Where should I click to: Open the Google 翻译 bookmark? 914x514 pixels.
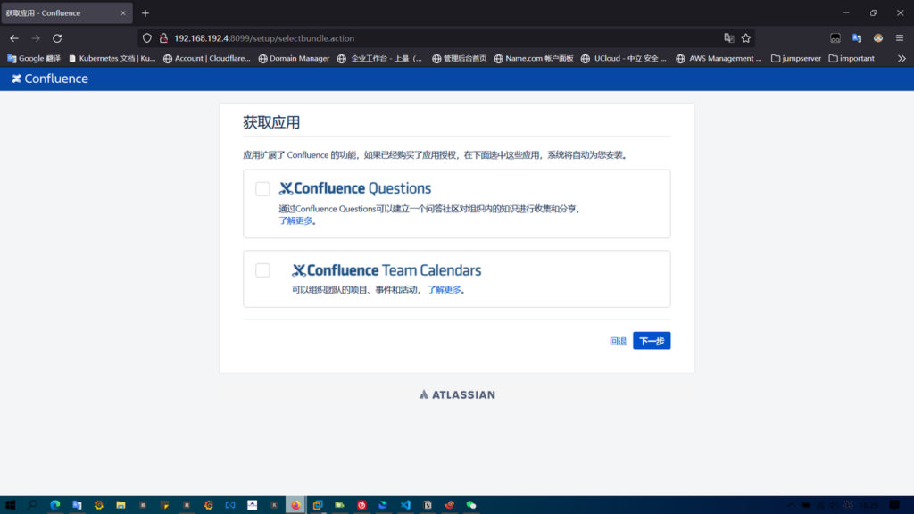coord(34,59)
